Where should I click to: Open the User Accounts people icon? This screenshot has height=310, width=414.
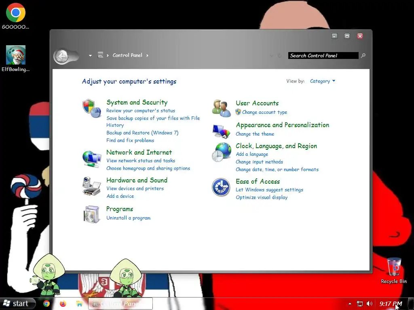pos(221,108)
